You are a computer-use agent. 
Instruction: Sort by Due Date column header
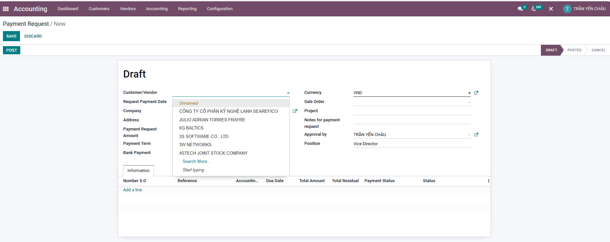pyautogui.click(x=275, y=181)
